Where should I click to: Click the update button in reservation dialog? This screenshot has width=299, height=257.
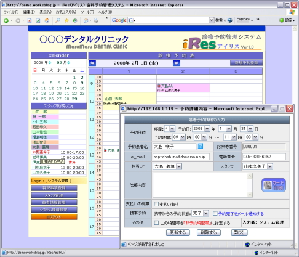coord(178,232)
